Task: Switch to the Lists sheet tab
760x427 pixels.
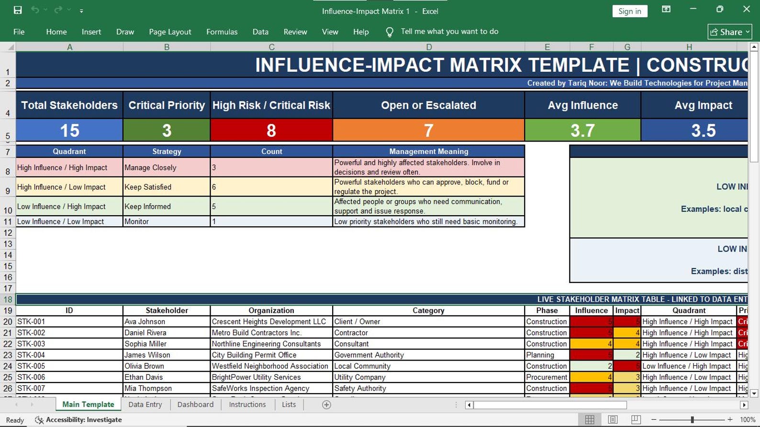Action: (x=289, y=405)
